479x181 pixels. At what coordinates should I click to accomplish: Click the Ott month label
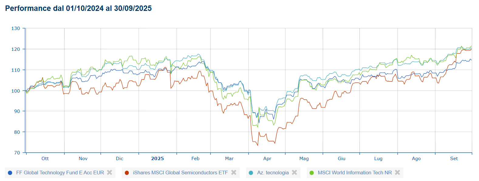click(45, 159)
